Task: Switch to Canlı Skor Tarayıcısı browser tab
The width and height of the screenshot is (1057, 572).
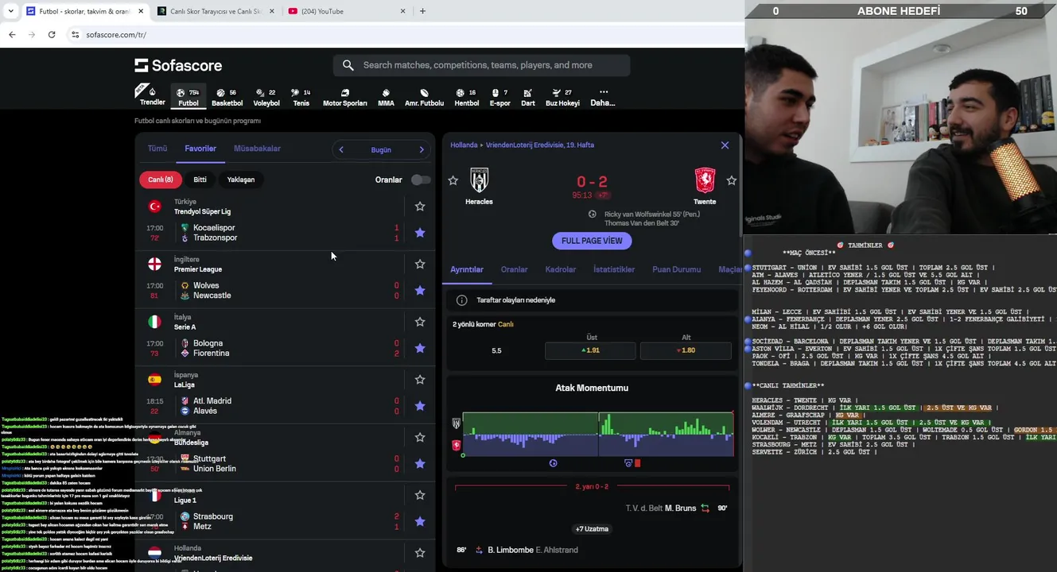Action: 216,11
